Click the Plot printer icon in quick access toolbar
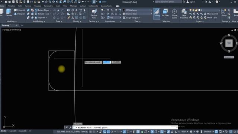Image resolution: width=238 pixels, height=134 pixels. 28,2
